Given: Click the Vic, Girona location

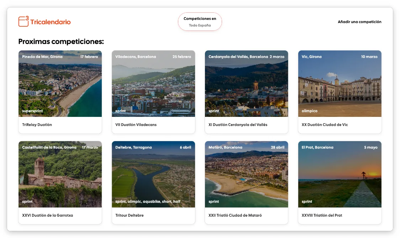Looking at the screenshot, I should pos(312,57).
